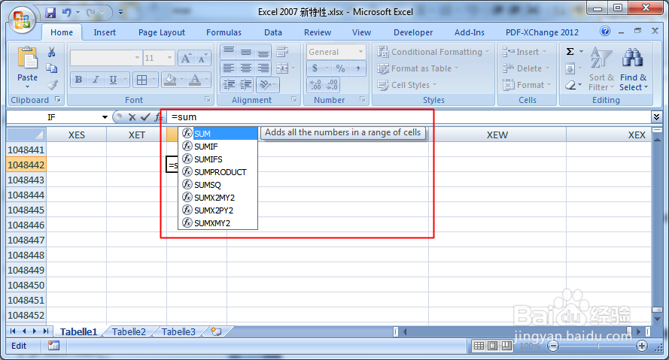This screenshot has width=669, height=360.
Task: Toggle Bold formatting
Action: 78,80
